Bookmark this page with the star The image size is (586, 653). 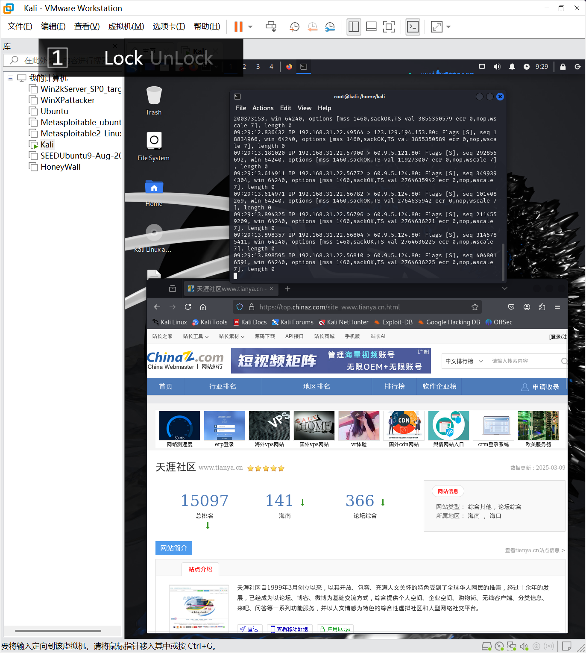click(x=475, y=307)
